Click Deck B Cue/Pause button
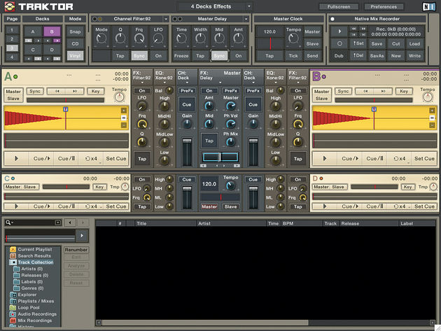Image resolution: width=441 pixels, height=331 pixels. coord(375,159)
